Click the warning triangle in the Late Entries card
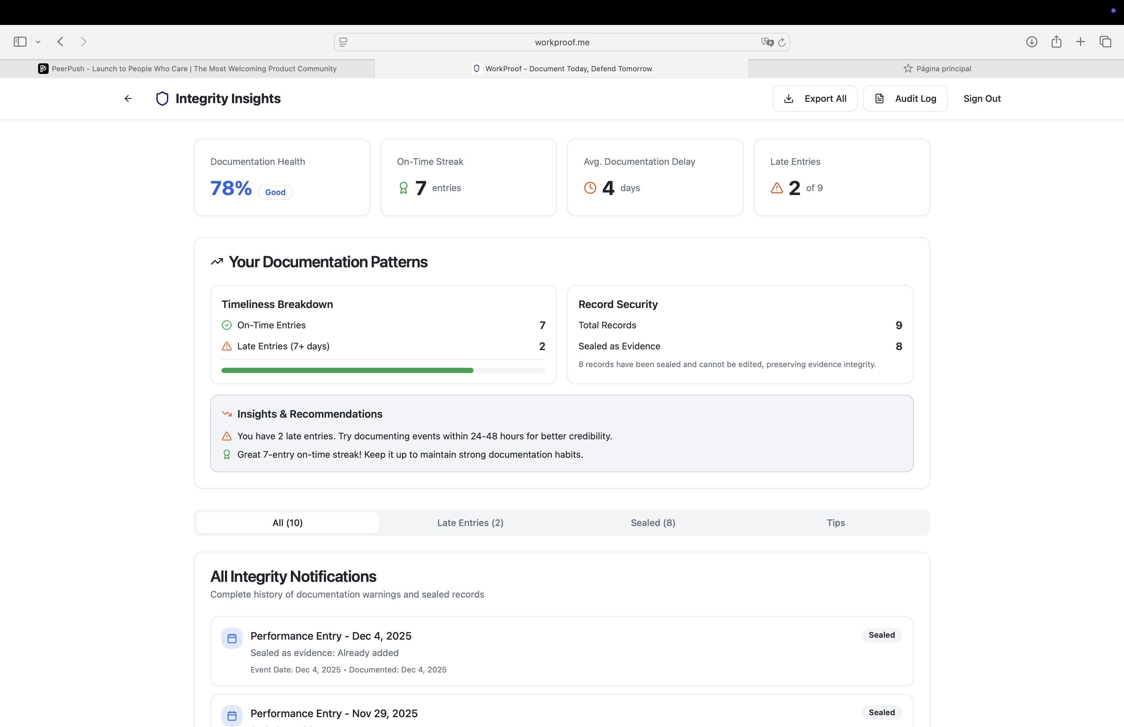The image size is (1124, 727). tap(777, 188)
